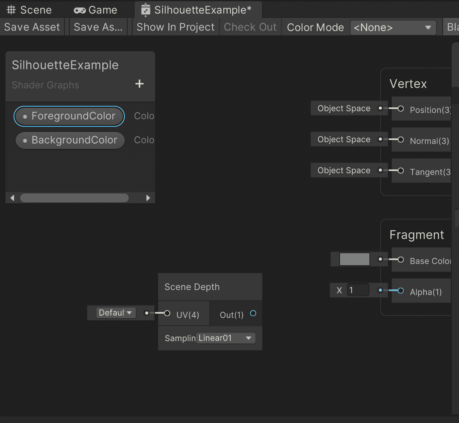Image resolution: width=459 pixels, height=423 pixels.
Task: Click the Tangent(3) input port
Action: [401, 171]
